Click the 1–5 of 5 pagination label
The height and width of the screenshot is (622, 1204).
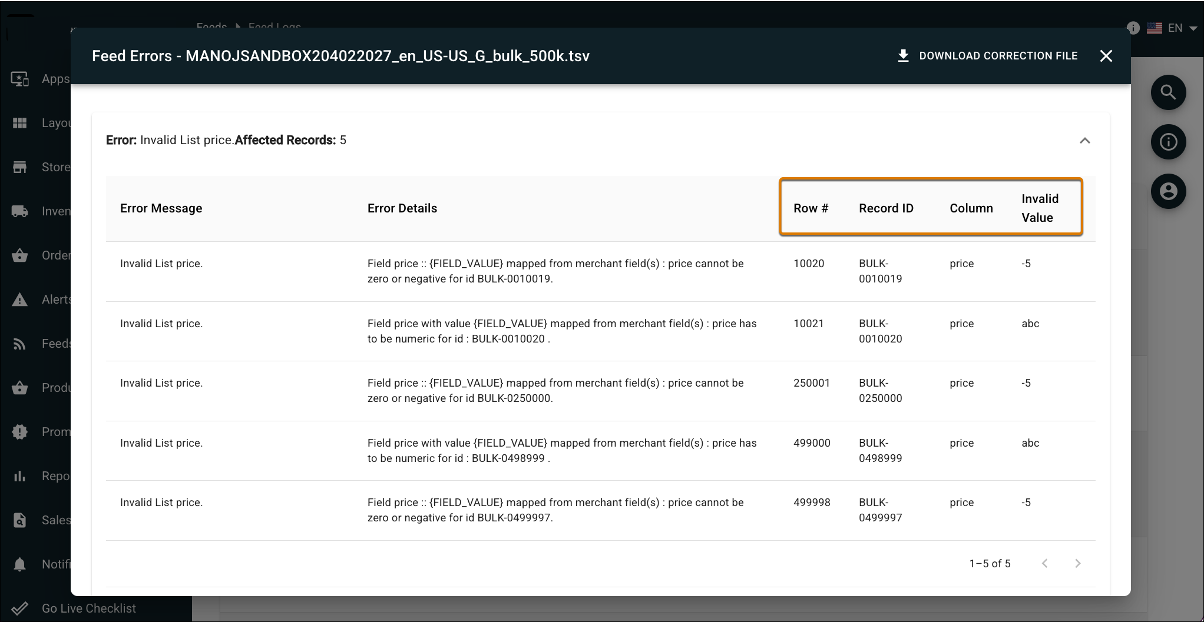[990, 564]
